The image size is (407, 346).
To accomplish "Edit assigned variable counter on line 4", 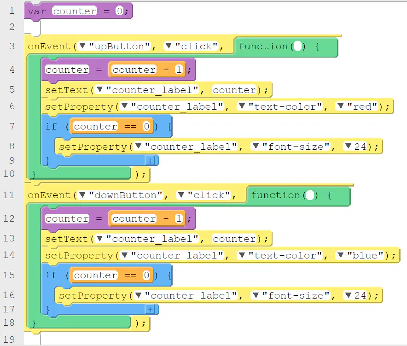I will 67,70.
